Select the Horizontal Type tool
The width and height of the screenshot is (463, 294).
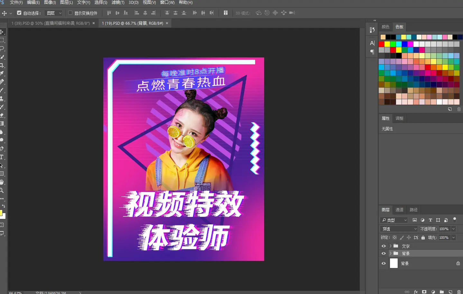(2, 157)
